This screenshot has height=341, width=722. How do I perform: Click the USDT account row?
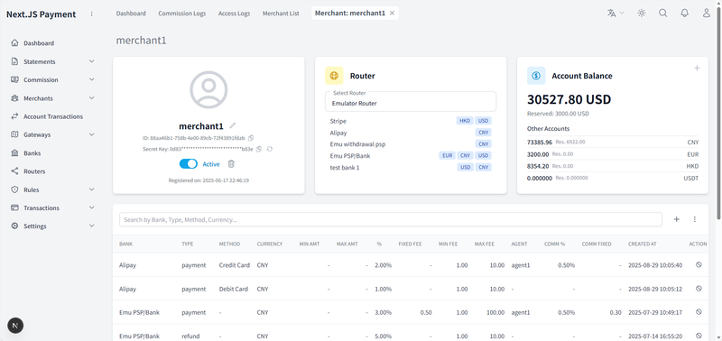click(x=613, y=178)
